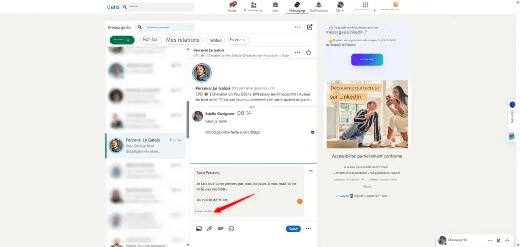Open the emoji picker smiley icon
This screenshot has height=247, width=520.
[232, 228]
